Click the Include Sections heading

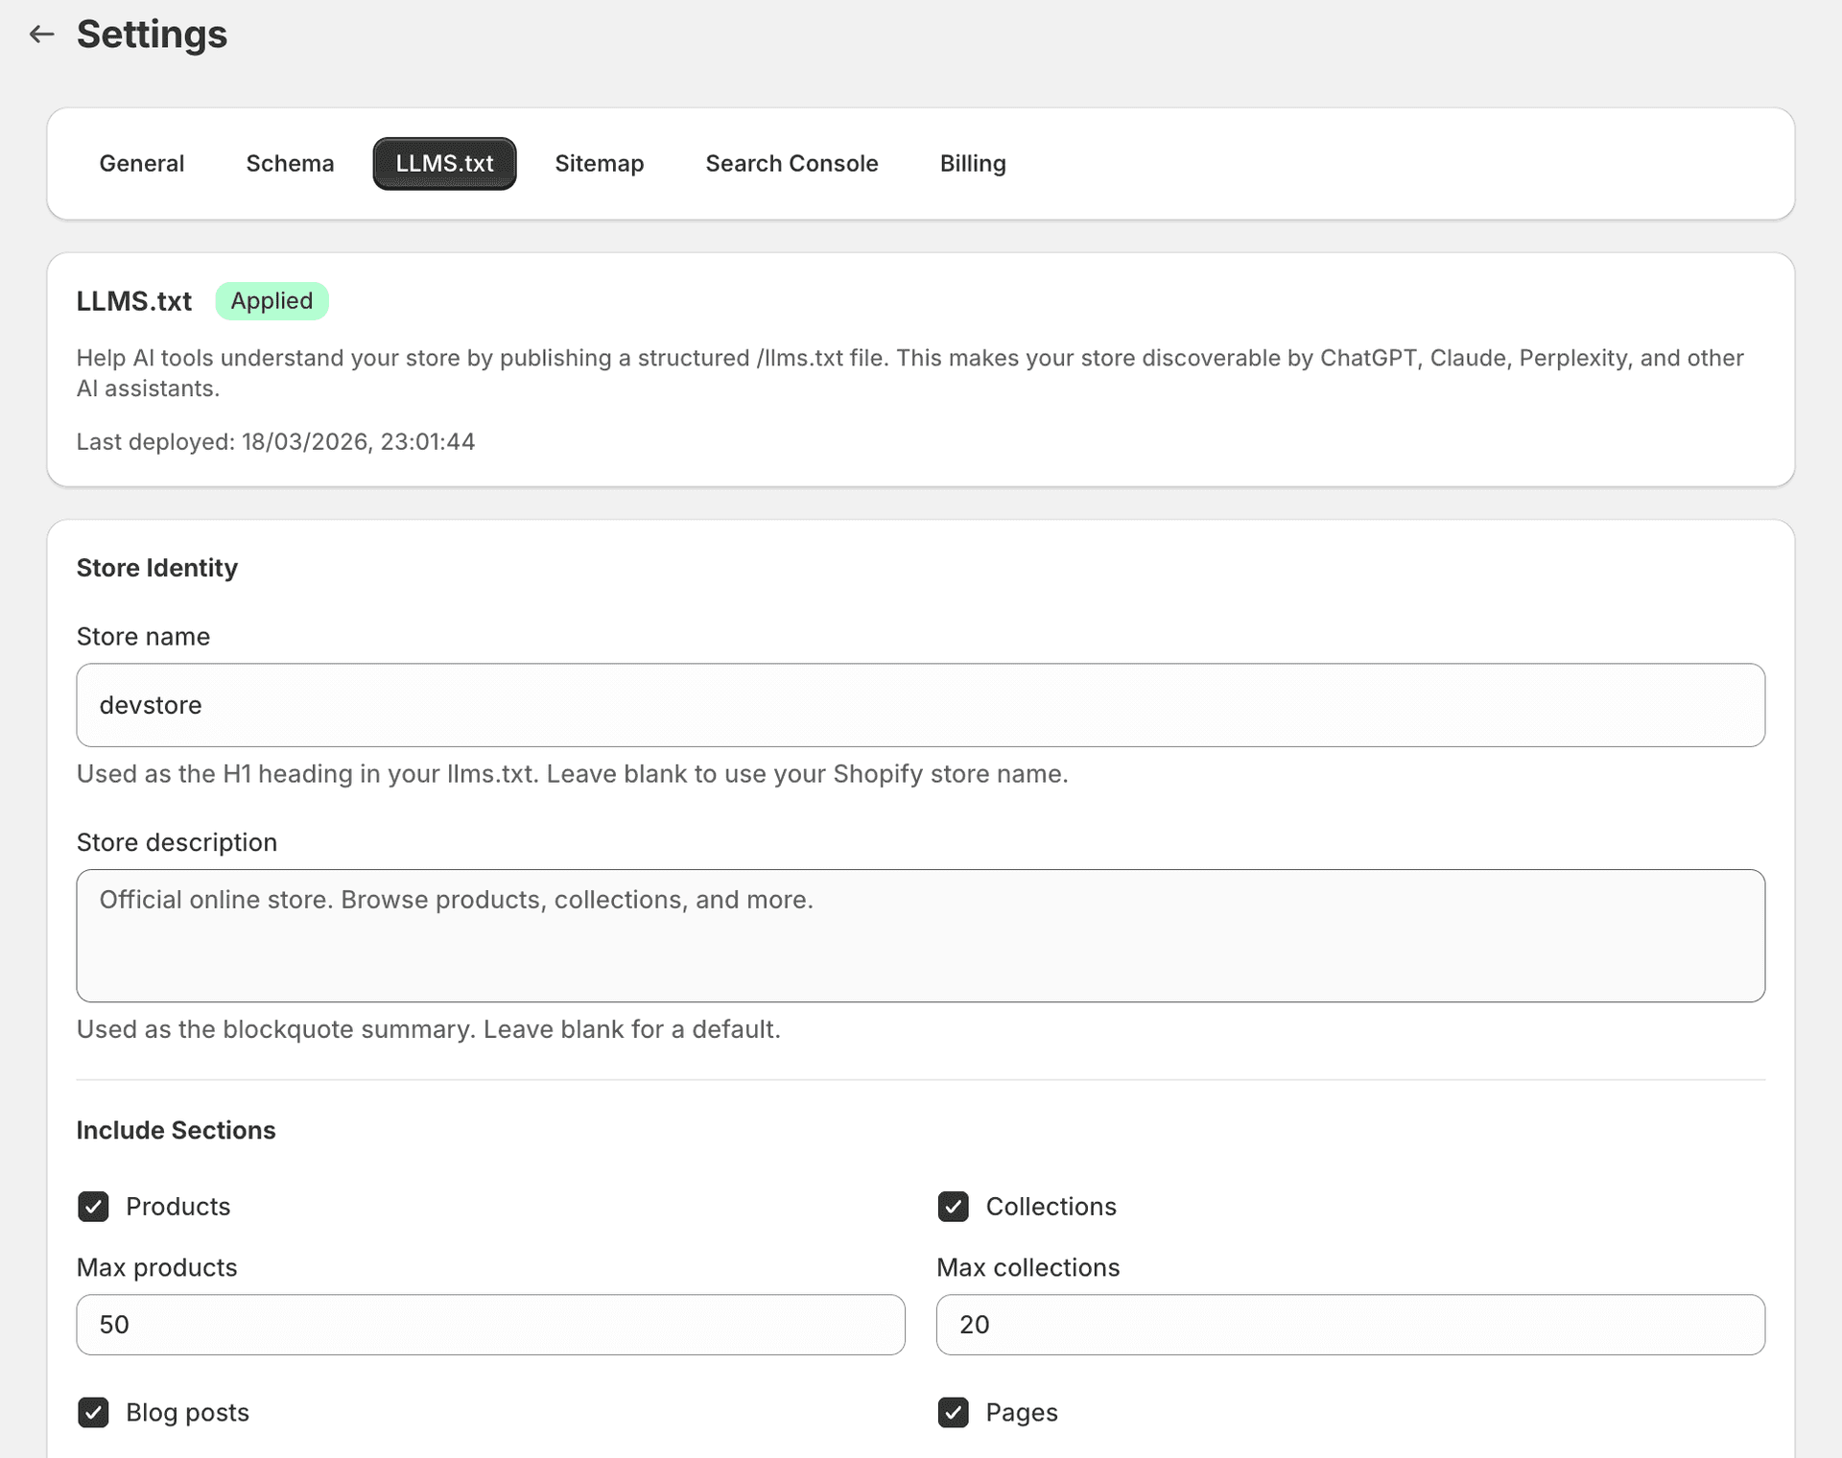(176, 1130)
